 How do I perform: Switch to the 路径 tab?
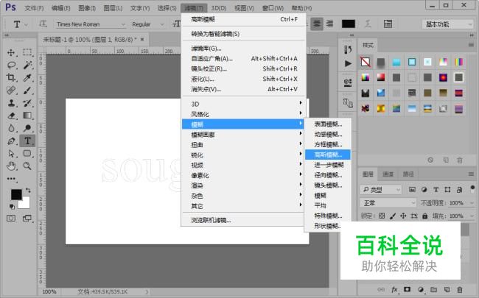[408, 174]
